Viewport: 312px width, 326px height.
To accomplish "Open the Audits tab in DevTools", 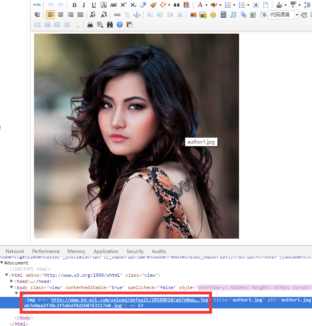I will pyautogui.click(x=159, y=251).
